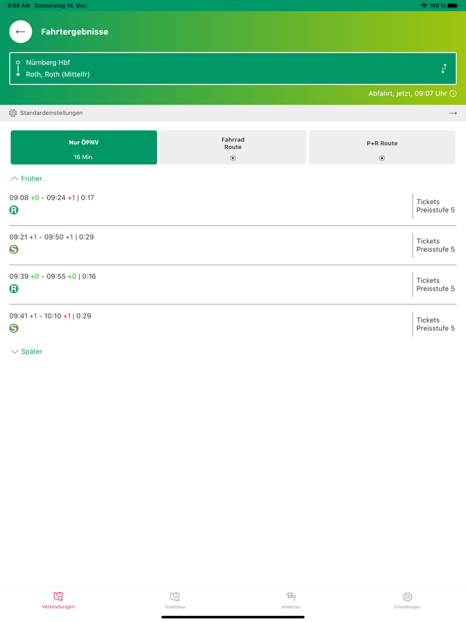
Task: Open settings via right arrow in Standardeinstellungen bar
Action: (453, 113)
